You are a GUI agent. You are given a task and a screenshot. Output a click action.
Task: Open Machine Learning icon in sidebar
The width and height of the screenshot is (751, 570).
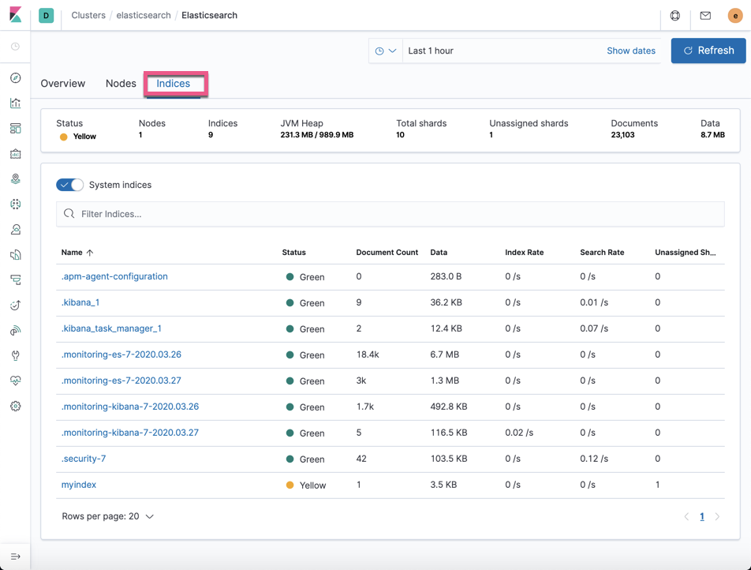click(x=15, y=204)
